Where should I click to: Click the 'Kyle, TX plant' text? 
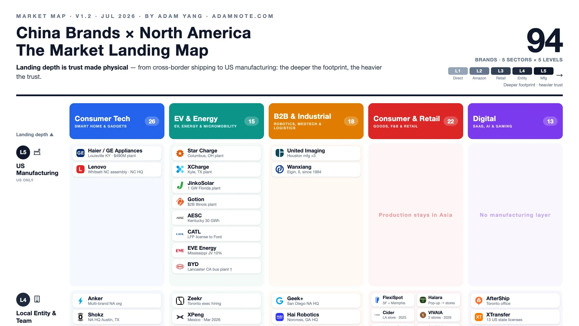200,172
